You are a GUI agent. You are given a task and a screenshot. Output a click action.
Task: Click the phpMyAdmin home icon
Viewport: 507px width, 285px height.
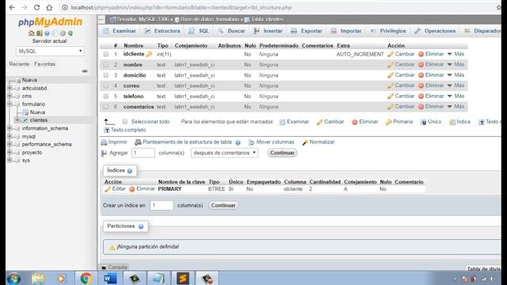32,33
